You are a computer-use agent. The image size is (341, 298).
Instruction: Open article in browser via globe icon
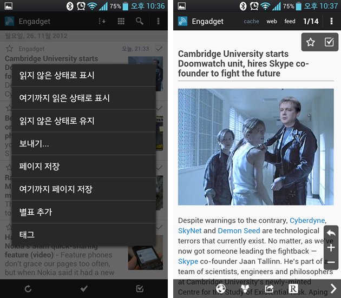220,289
